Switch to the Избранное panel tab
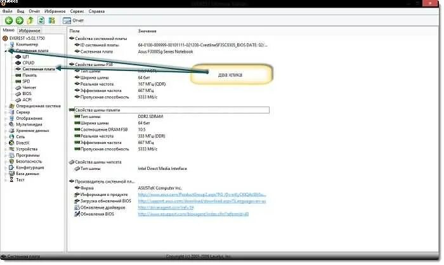 [29, 30]
